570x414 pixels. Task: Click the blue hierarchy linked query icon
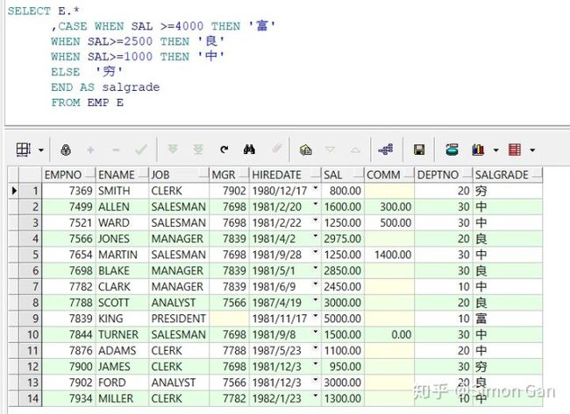click(386, 149)
